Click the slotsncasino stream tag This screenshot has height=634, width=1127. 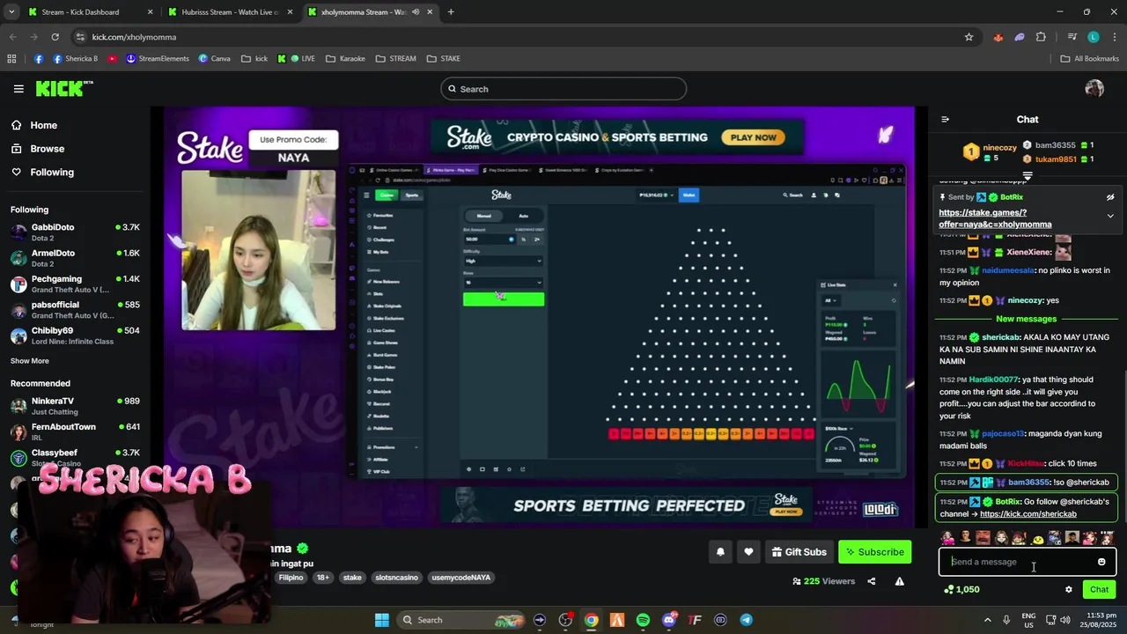click(396, 578)
